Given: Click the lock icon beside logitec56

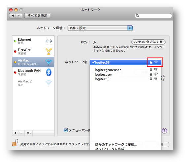Looking at the screenshot, I should click(x=151, y=62).
